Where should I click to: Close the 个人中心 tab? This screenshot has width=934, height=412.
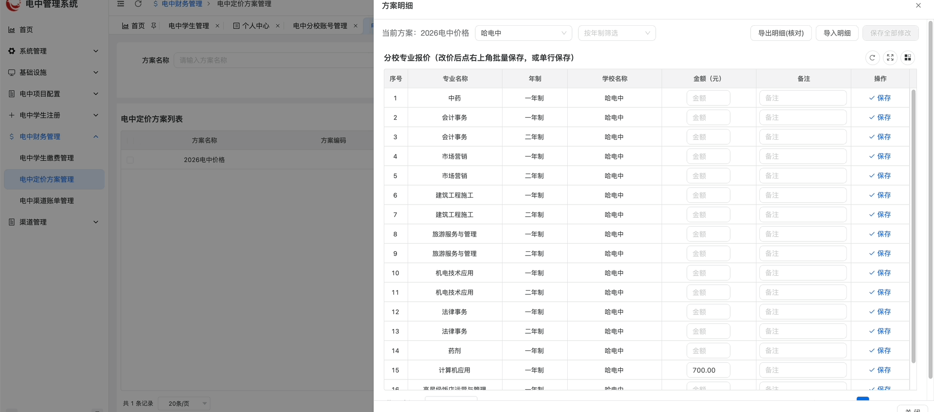278,26
